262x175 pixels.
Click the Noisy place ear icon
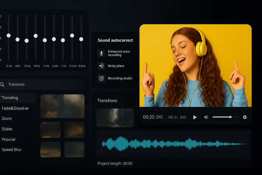click(101, 66)
